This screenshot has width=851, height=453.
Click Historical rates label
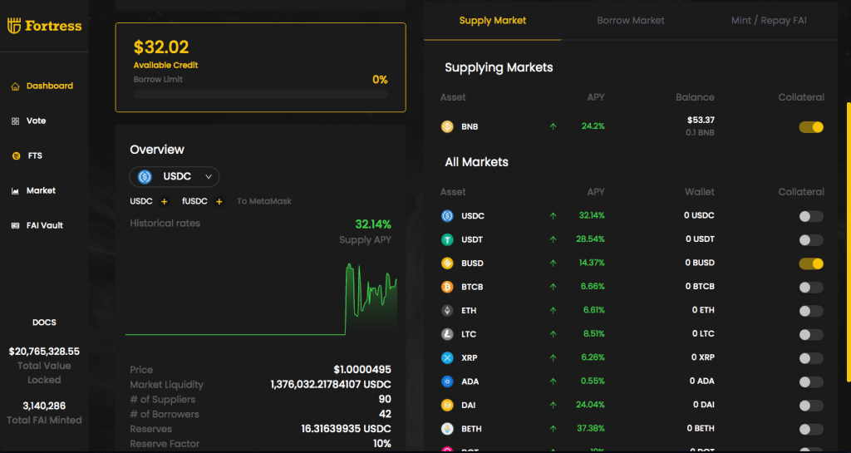pyautogui.click(x=165, y=224)
